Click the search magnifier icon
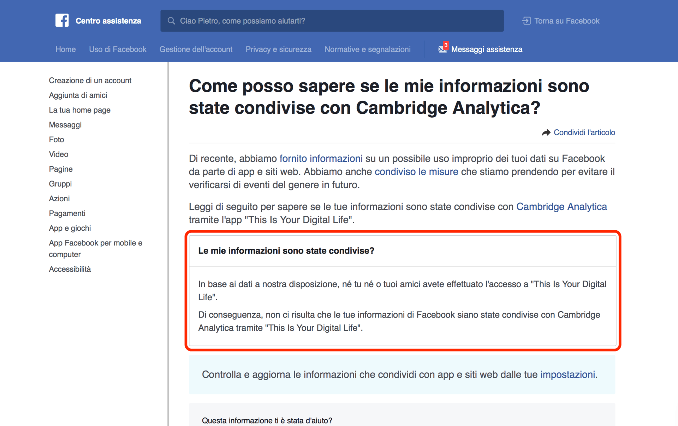Screen dimensions: 678x426 point(171,21)
